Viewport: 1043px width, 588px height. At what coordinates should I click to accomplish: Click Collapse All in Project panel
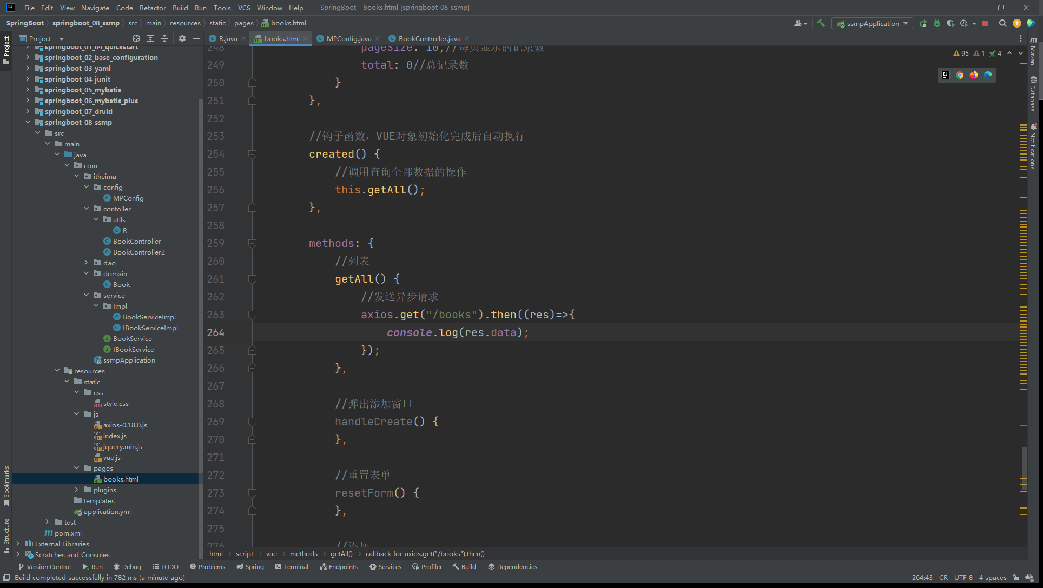164,38
